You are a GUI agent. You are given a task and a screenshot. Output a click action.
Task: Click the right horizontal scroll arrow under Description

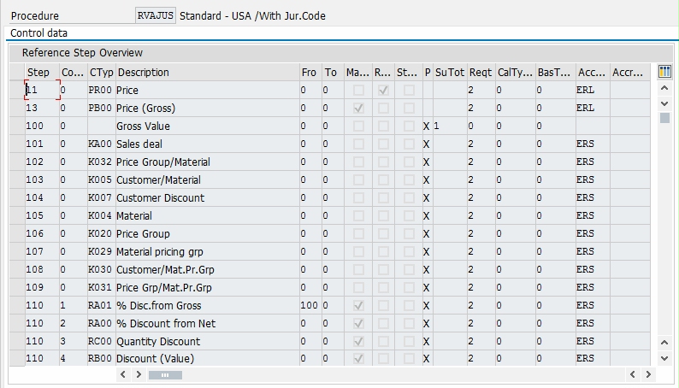click(139, 374)
